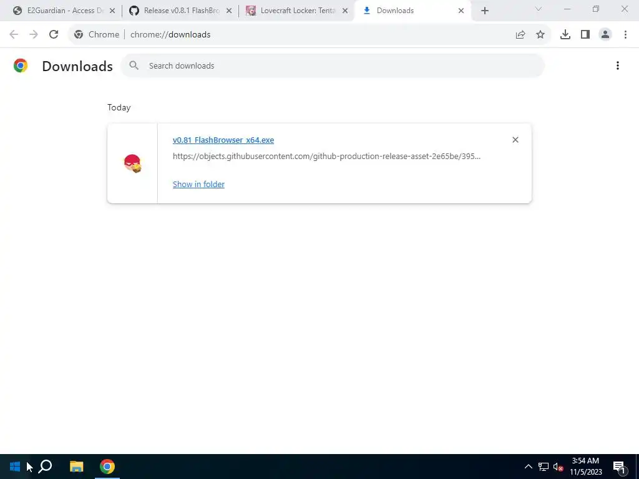Close the Release v0.8.1 FlashBrowser tab
Viewport: 639px width, 479px height.
pyautogui.click(x=229, y=11)
